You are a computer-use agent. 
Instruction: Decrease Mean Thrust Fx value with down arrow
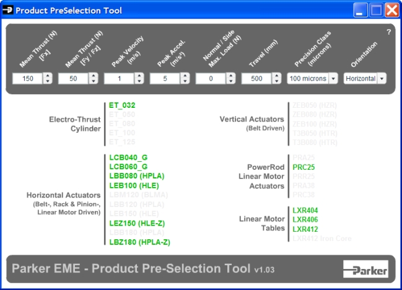(48, 81)
